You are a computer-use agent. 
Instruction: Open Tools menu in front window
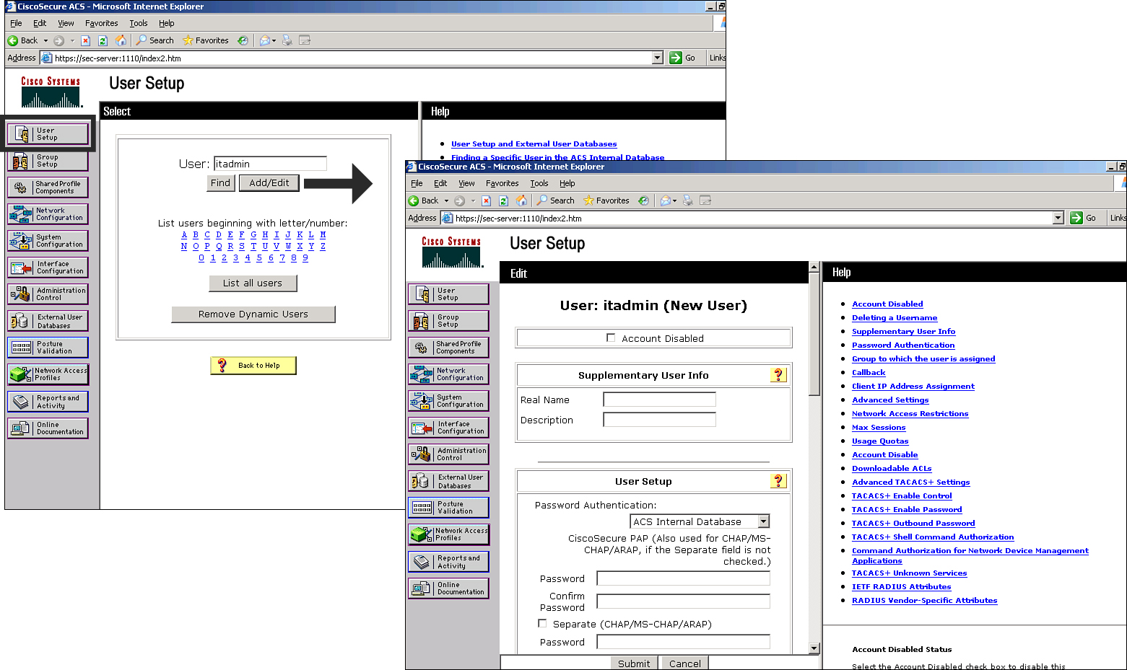[x=539, y=183]
